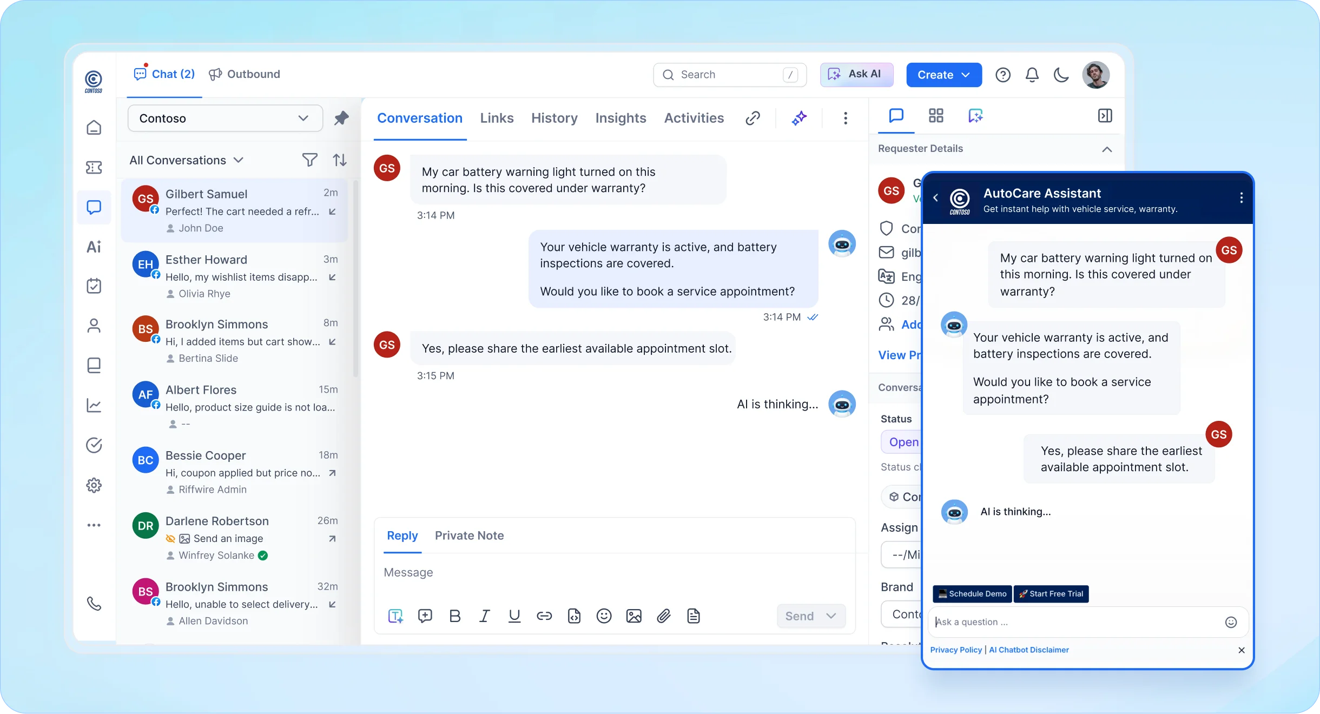Toggle underline formatting

click(x=514, y=616)
